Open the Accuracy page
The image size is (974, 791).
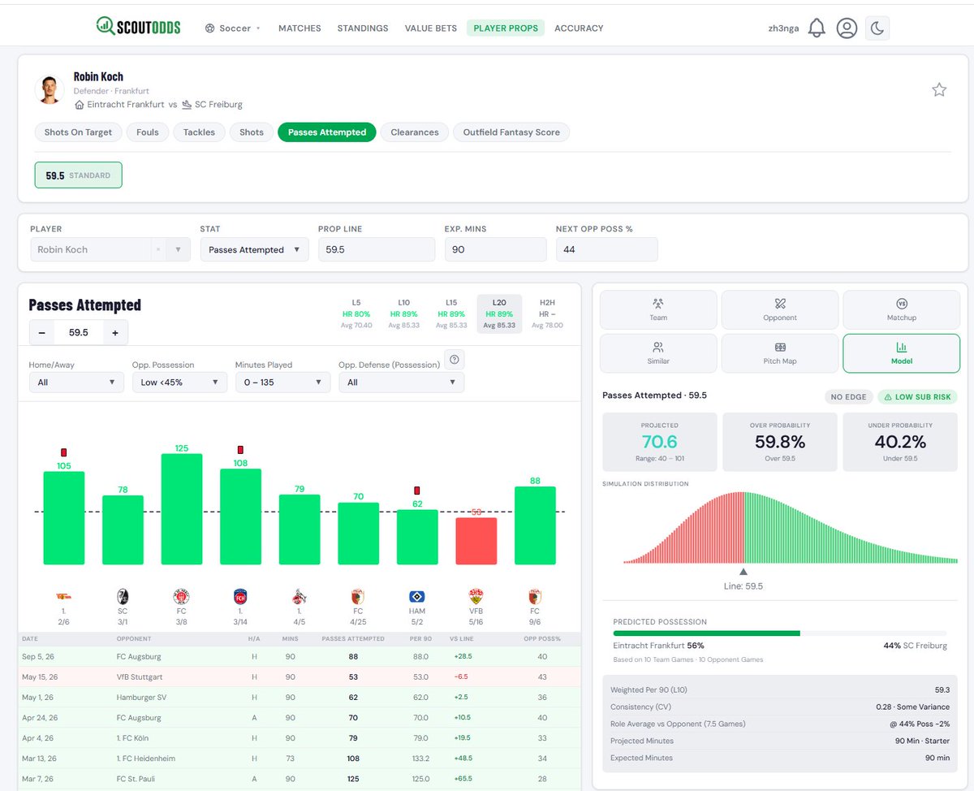[579, 28]
